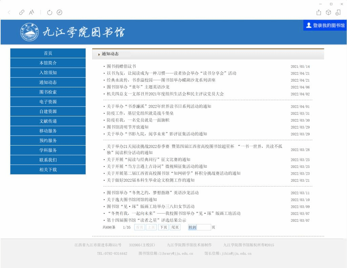347x268 pixels.
Task: Go to next page with 下页
Action: tap(163, 227)
